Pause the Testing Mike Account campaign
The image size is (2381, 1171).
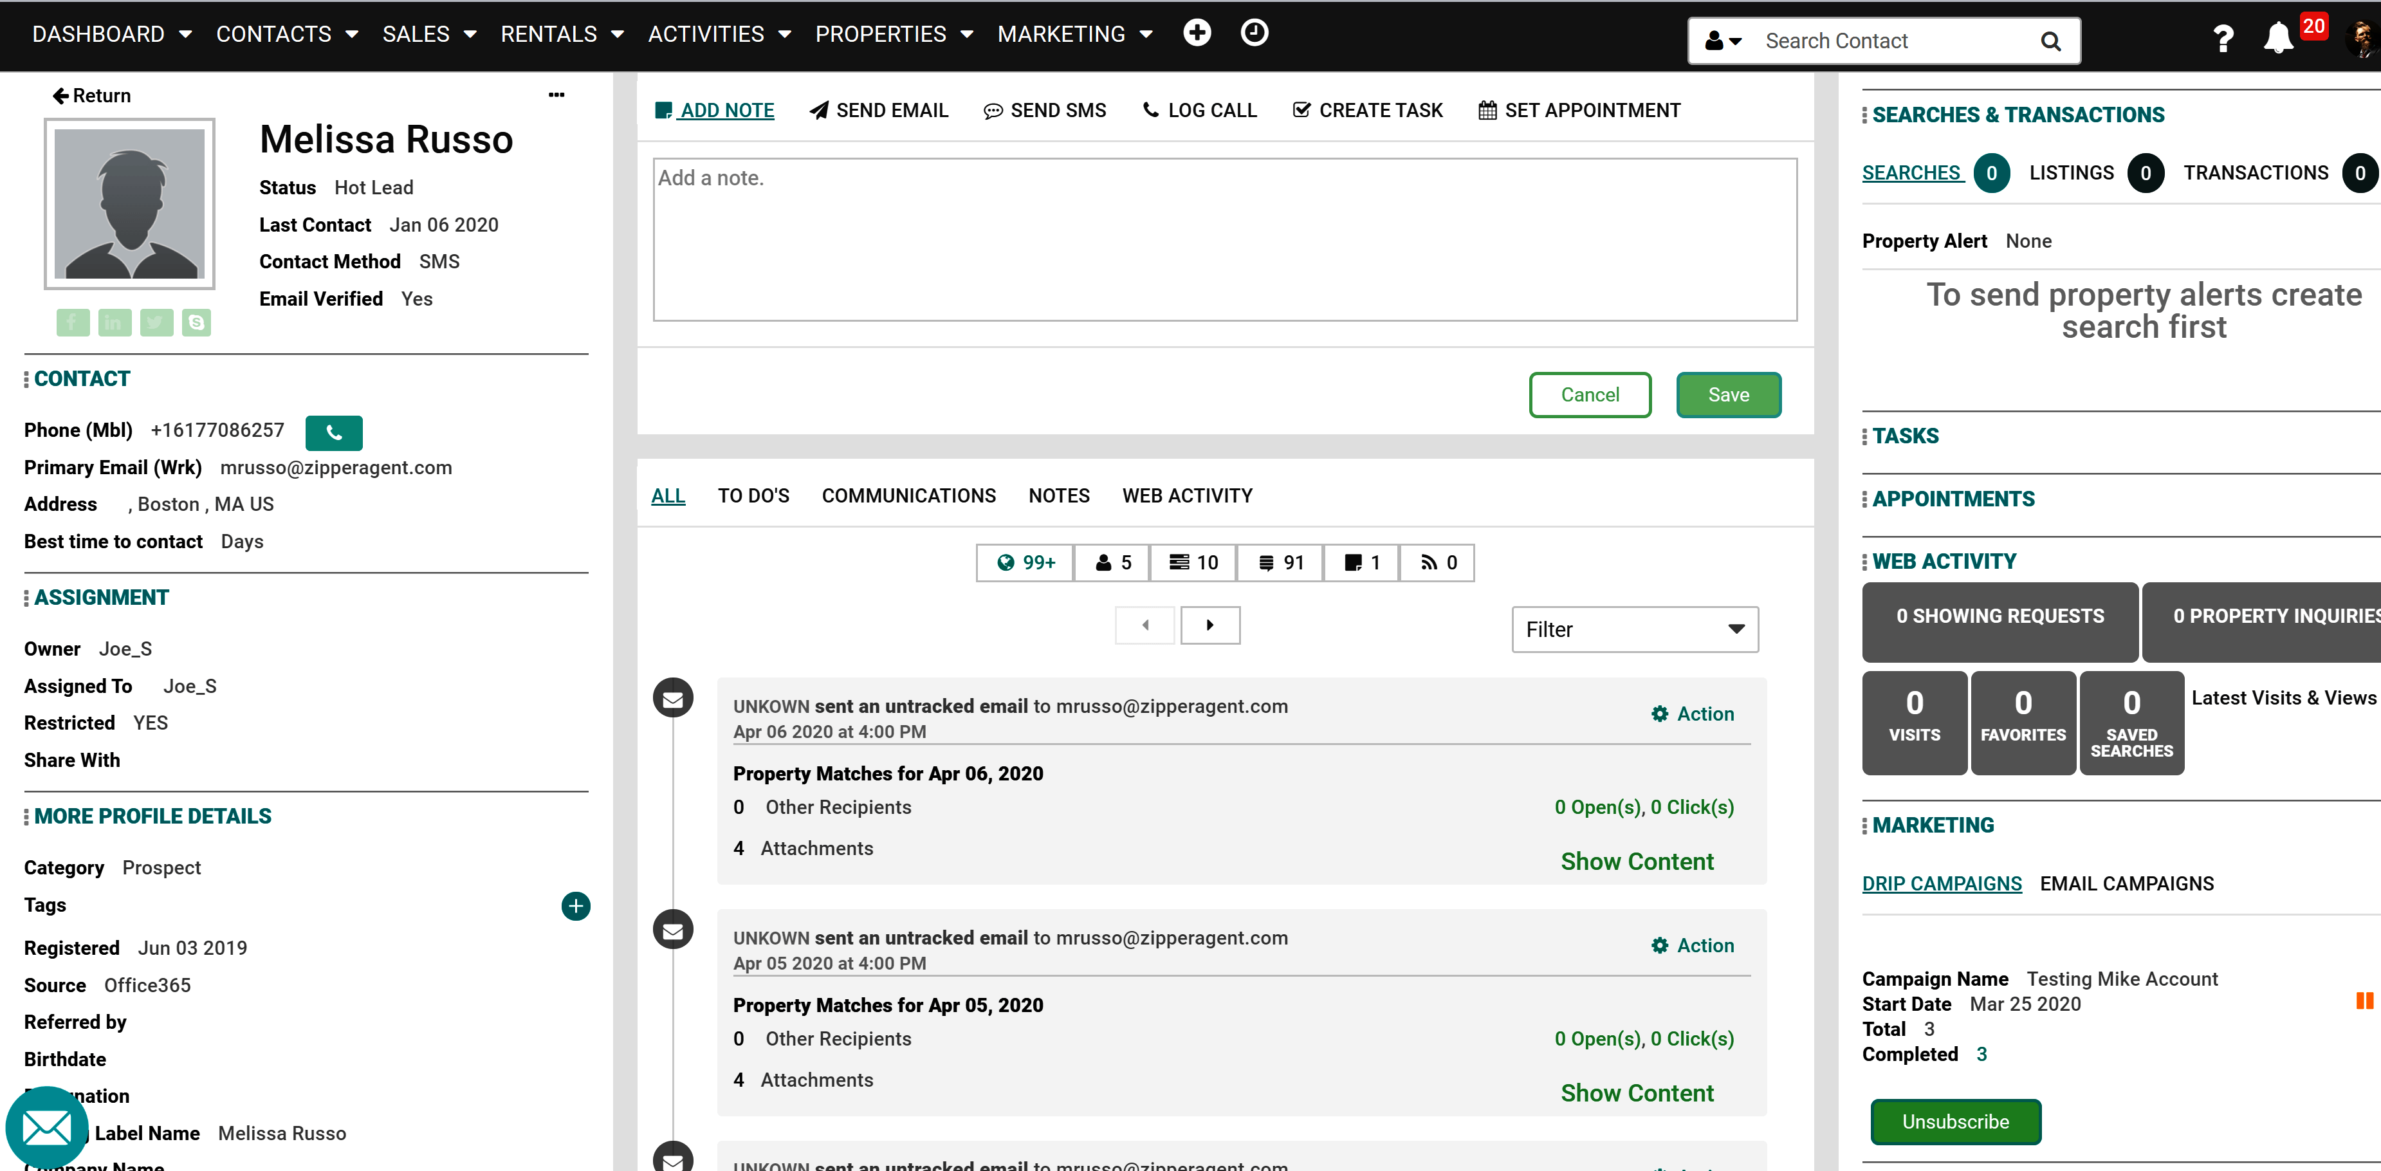[x=2364, y=1001]
